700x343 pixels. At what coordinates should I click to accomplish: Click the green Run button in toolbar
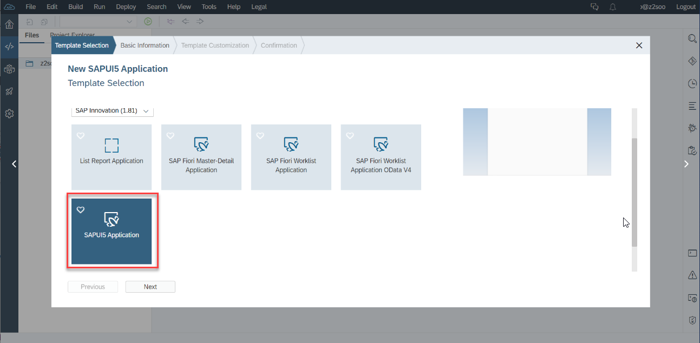(148, 22)
